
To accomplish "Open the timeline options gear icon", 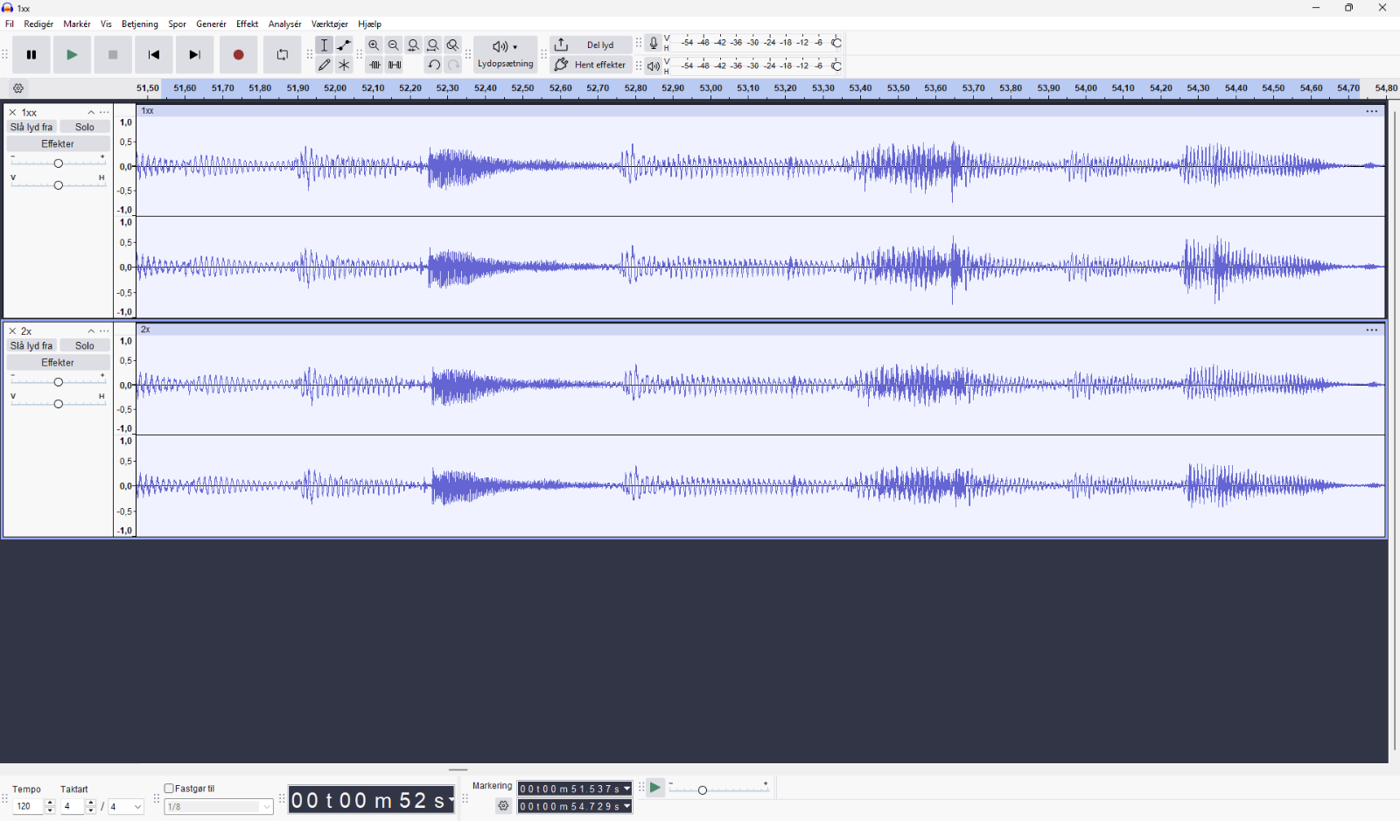I will (18, 88).
